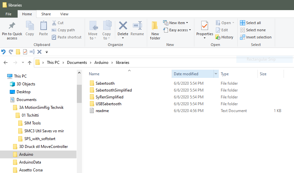Click Arduino in address bar breadcrumb
The height and width of the screenshot is (173, 294).
(x=101, y=63)
